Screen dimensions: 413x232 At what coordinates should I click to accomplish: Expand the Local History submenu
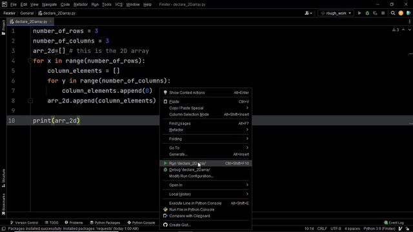point(206,194)
